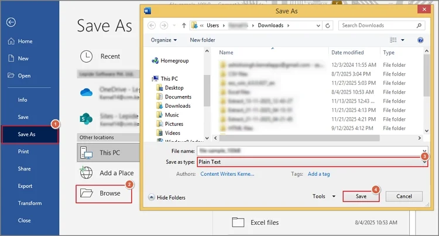Click Add a Place globe icon

click(86, 173)
